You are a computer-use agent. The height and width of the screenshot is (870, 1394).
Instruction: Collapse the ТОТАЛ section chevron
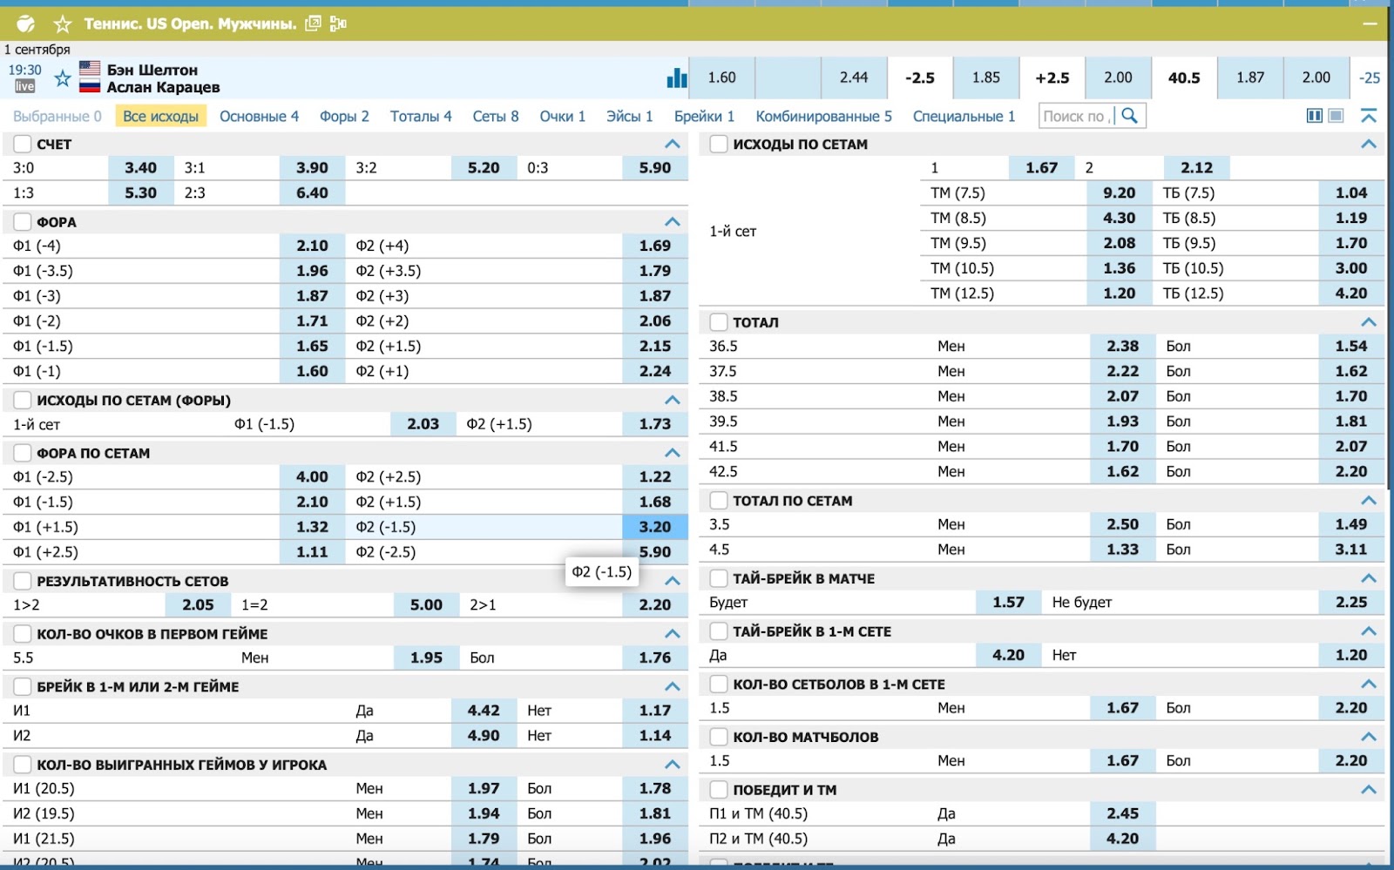pos(1369,322)
